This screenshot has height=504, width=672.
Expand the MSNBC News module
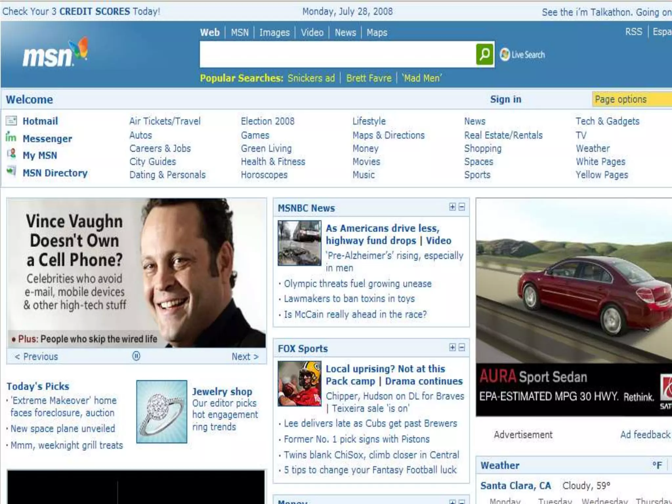click(x=452, y=207)
